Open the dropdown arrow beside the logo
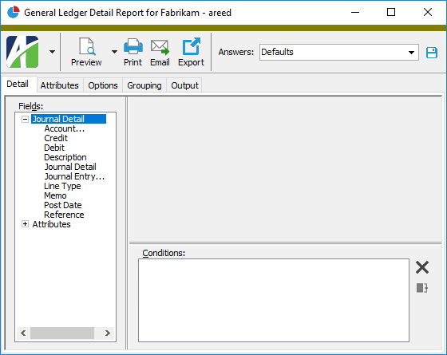This screenshot has height=355, width=447. (52, 52)
